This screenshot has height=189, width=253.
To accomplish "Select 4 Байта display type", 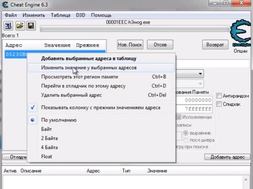I will [101, 147].
